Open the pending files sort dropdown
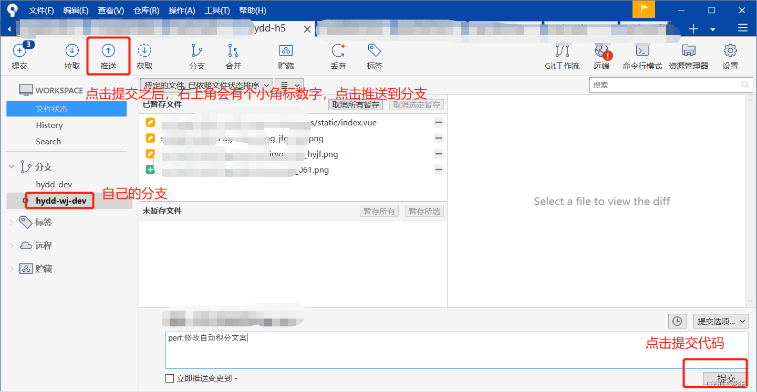 tap(207, 85)
